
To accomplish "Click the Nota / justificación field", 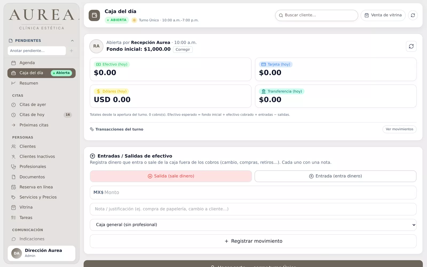I will coord(253,209).
